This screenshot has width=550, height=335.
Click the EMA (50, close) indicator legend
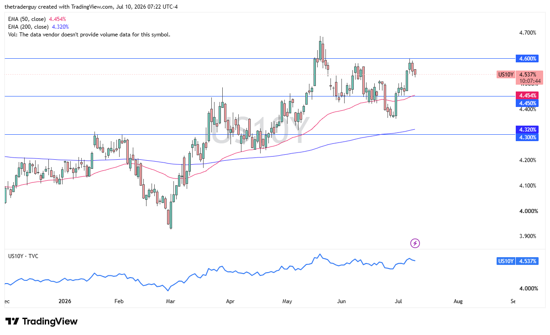(x=37, y=19)
